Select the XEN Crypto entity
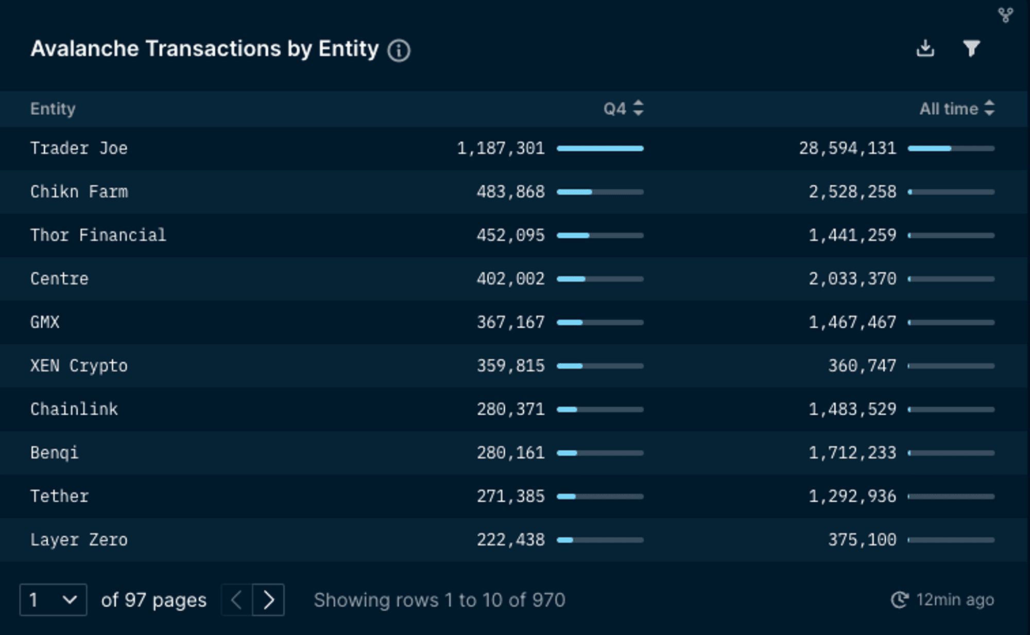The image size is (1030, 635). tap(79, 366)
